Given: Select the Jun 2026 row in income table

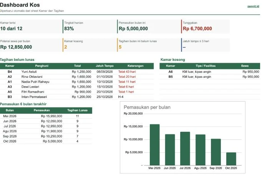Looking at the screenshot, I should (46, 121).
